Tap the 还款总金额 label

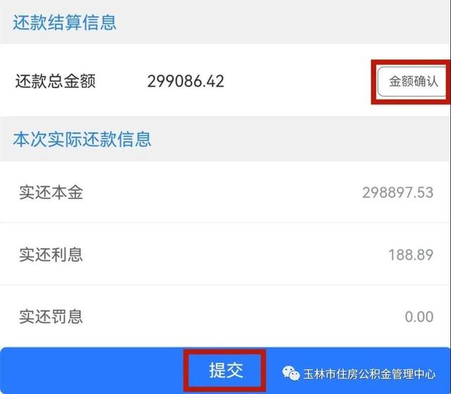click(55, 82)
